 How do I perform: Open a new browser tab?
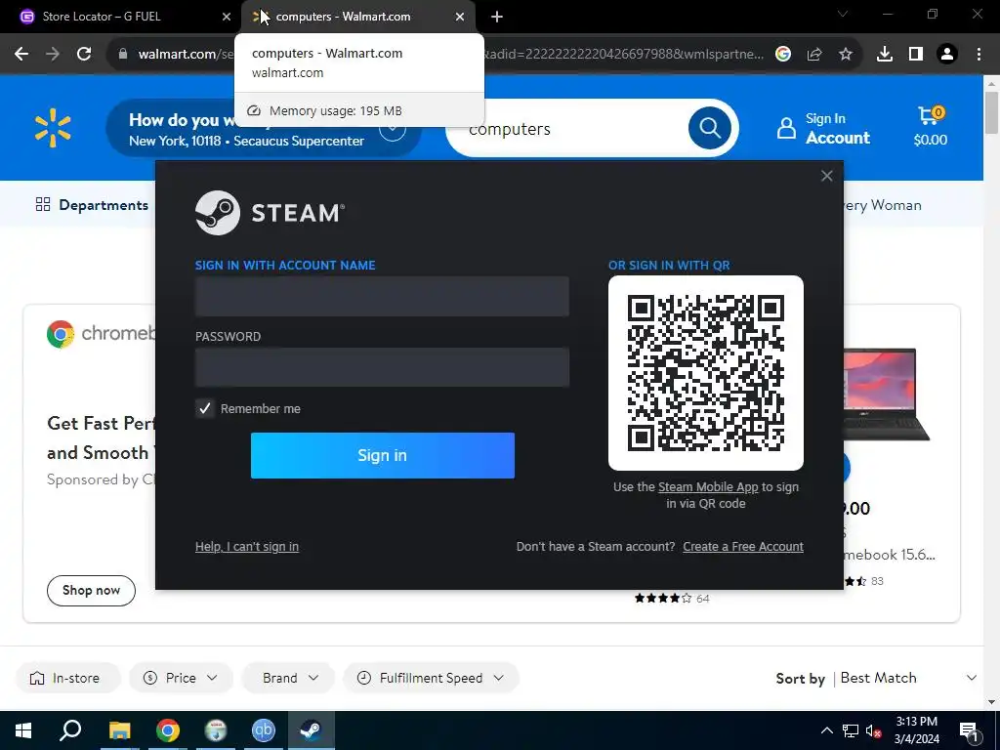point(497,17)
